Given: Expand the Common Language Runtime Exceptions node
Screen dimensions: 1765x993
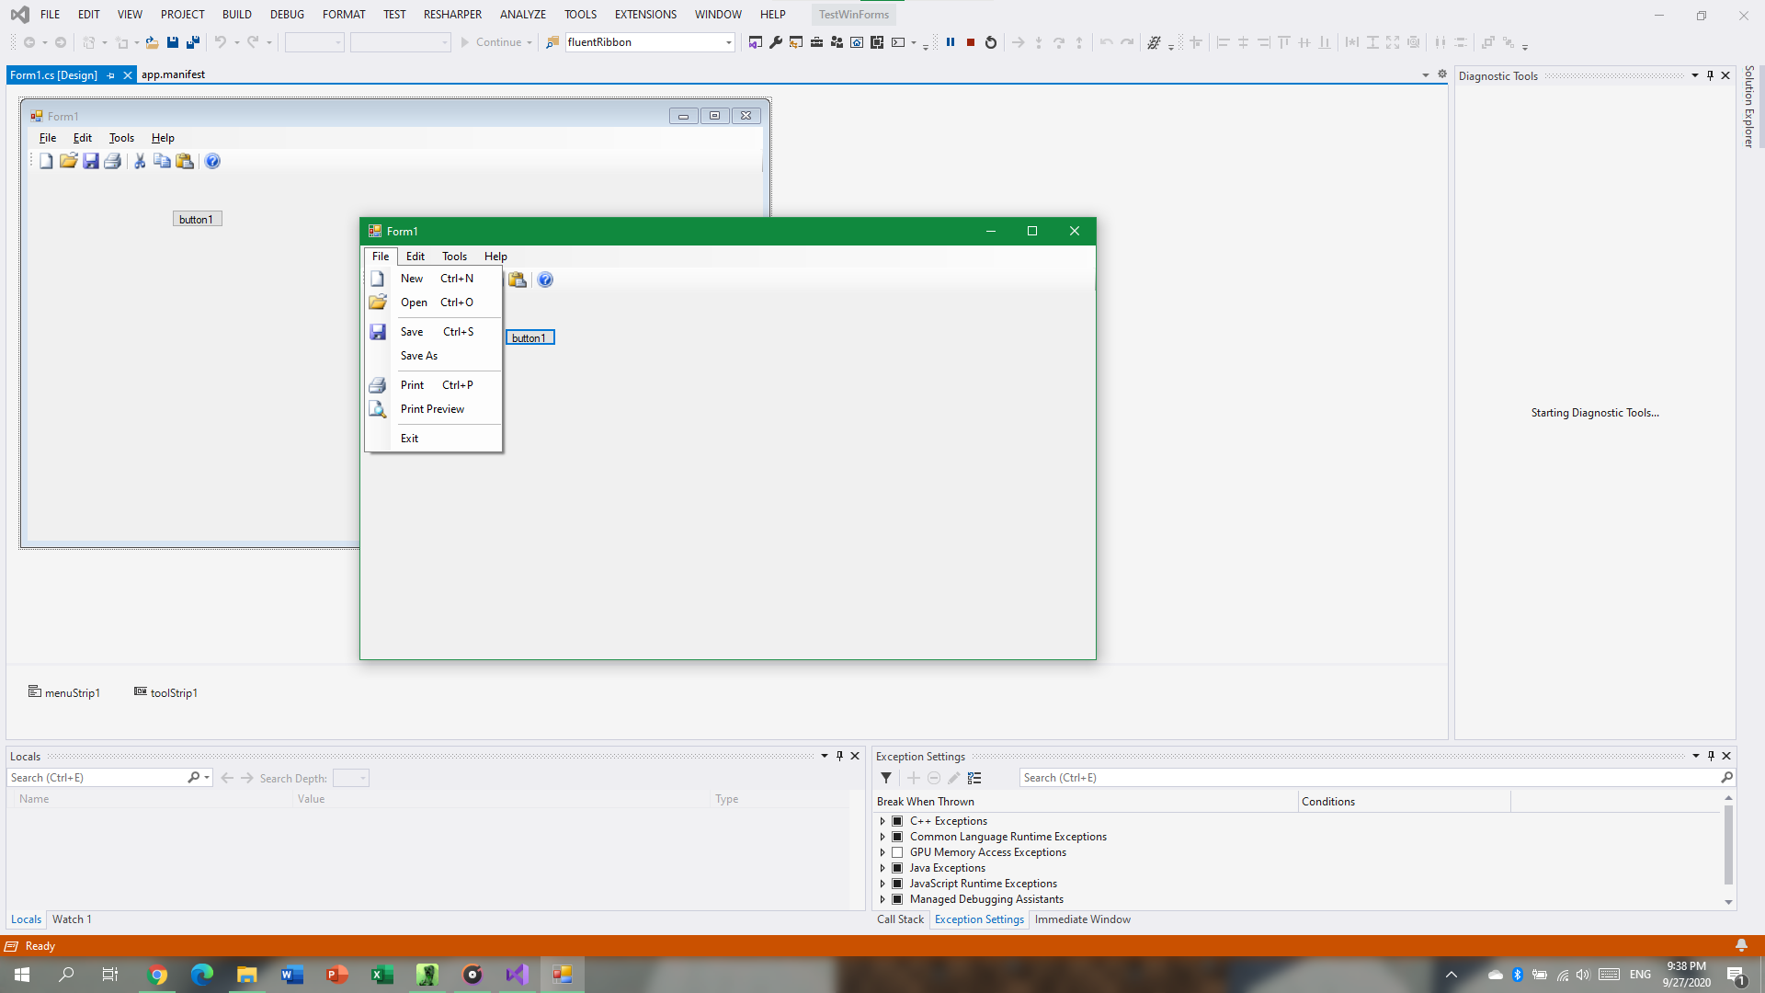Looking at the screenshot, I should point(882,837).
